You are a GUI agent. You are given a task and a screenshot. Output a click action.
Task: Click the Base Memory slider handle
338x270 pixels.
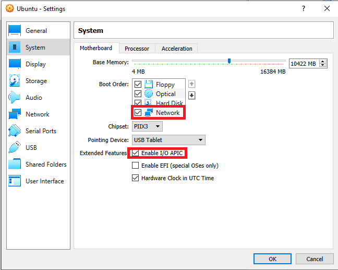click(229, 61)
